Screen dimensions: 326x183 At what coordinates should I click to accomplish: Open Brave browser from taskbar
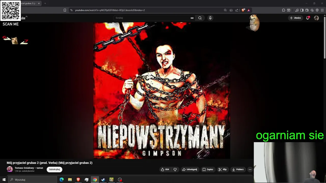coord(78,180)
